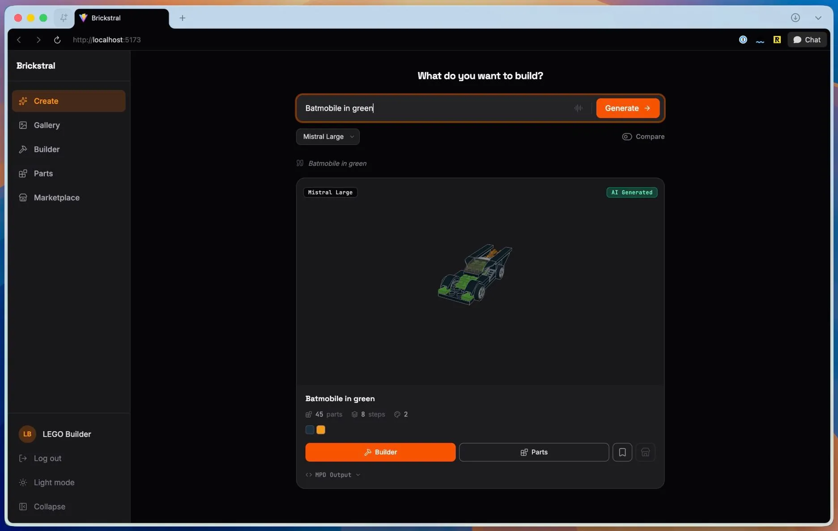Click the blue wave extension icon

(x=760, y=41)
